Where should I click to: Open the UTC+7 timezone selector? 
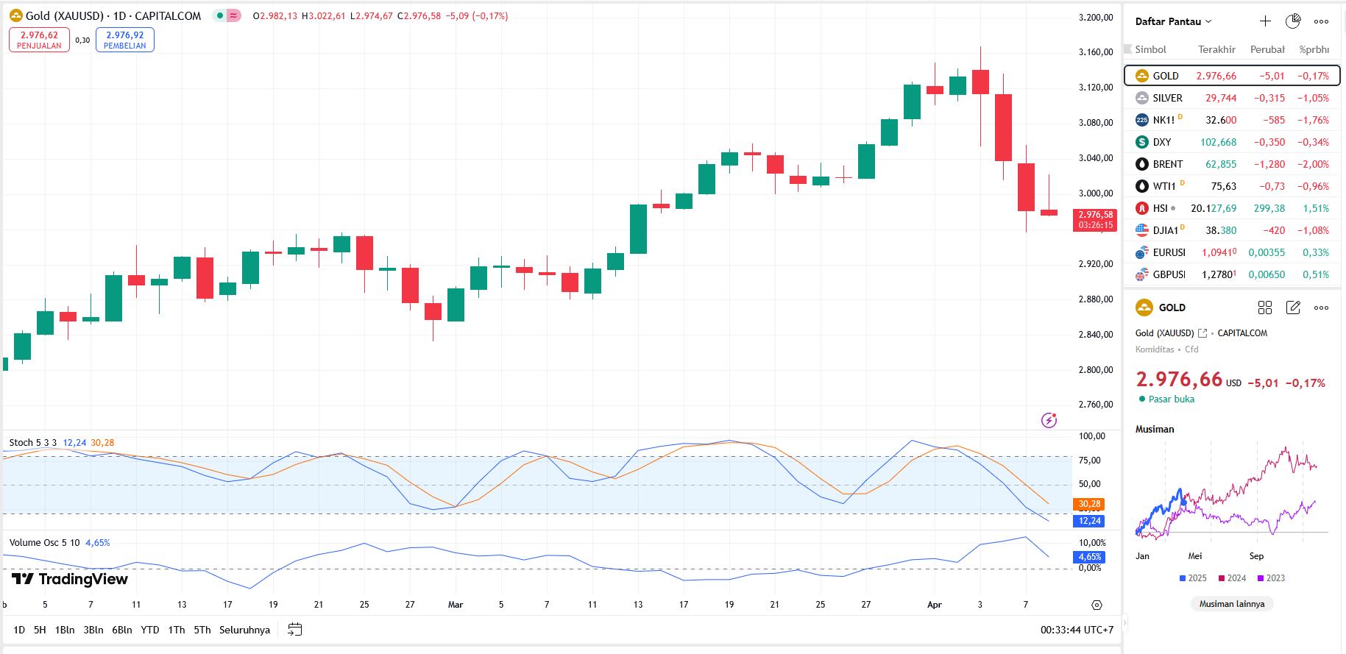[x=1077, y=630]
